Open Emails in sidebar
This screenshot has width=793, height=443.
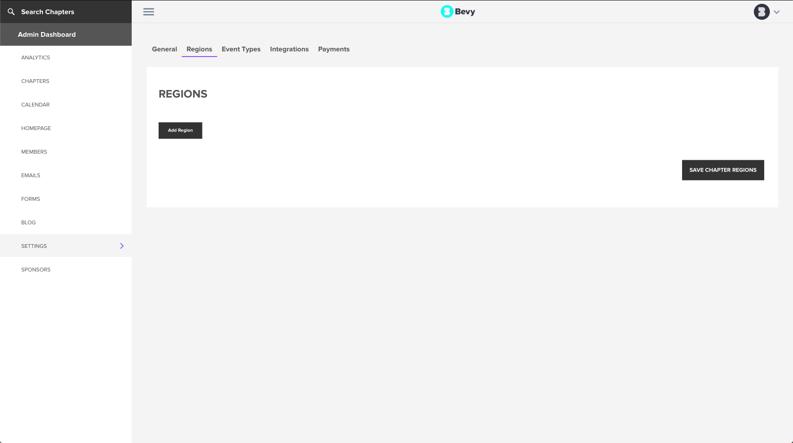point(66,175)
